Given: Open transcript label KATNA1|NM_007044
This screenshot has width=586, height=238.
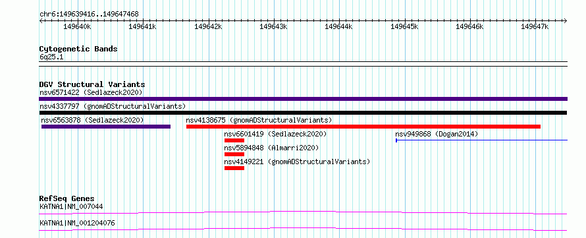Looking at the screenshot, I should tap(71, 206).
